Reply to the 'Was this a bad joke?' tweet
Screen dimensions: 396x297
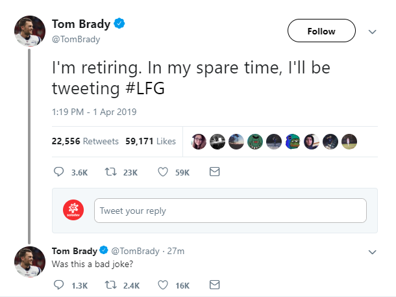click(x=58, y=285)
